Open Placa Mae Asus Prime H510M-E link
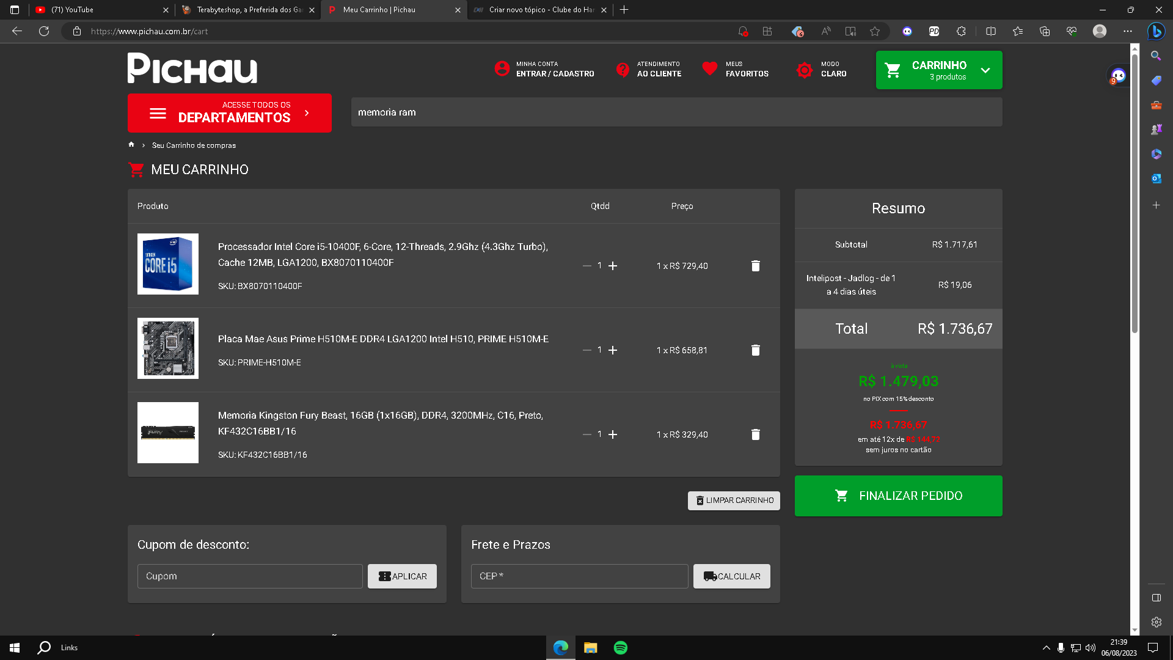Image resolution: width=1173 pixels, height=660 pixels. (x=383, y=339)
